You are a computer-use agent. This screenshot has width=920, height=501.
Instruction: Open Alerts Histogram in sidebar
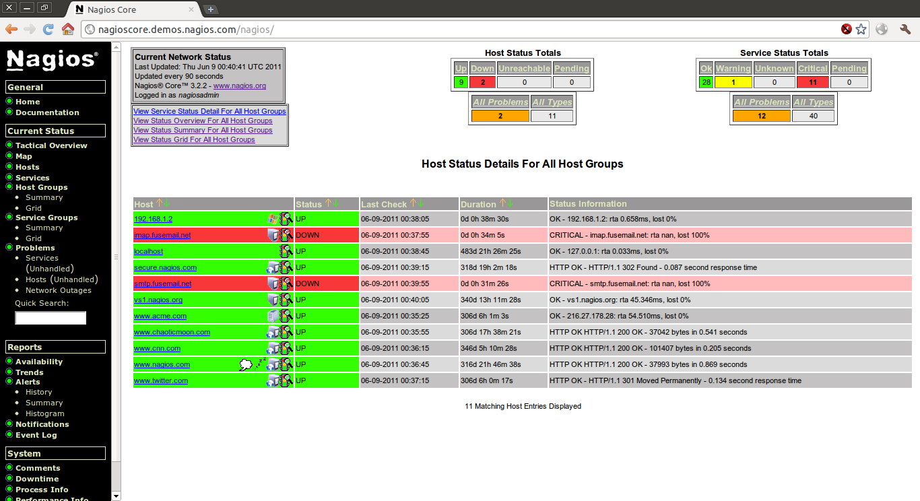(45, 413)
